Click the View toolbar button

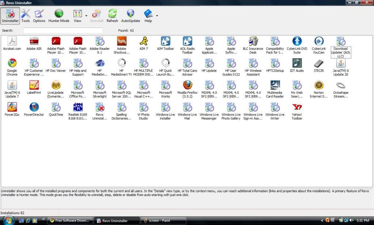point(78,16)
